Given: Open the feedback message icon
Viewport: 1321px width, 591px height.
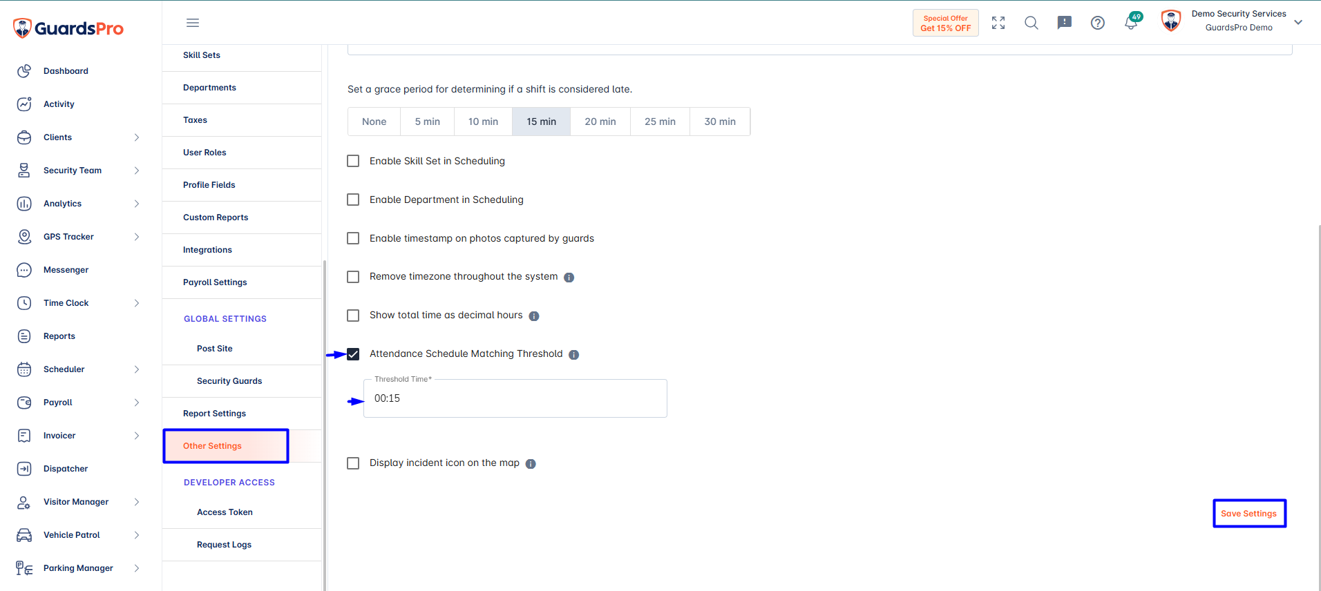Looking at the screenshot, I should tap(1065, 23).
